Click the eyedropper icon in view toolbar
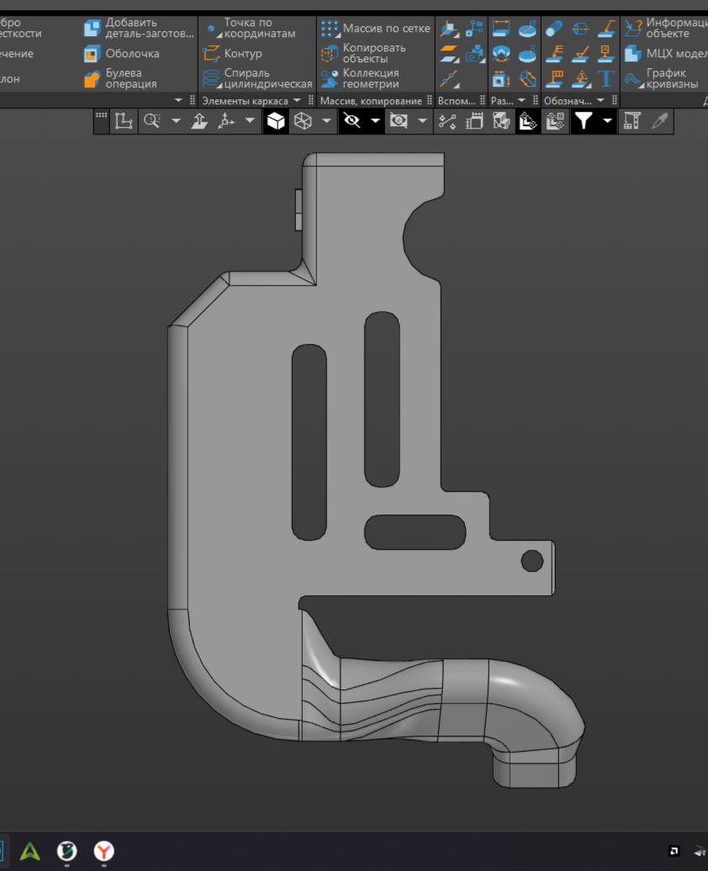 click(x=660, y=121)
